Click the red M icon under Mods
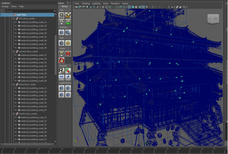 pos(61,60)
